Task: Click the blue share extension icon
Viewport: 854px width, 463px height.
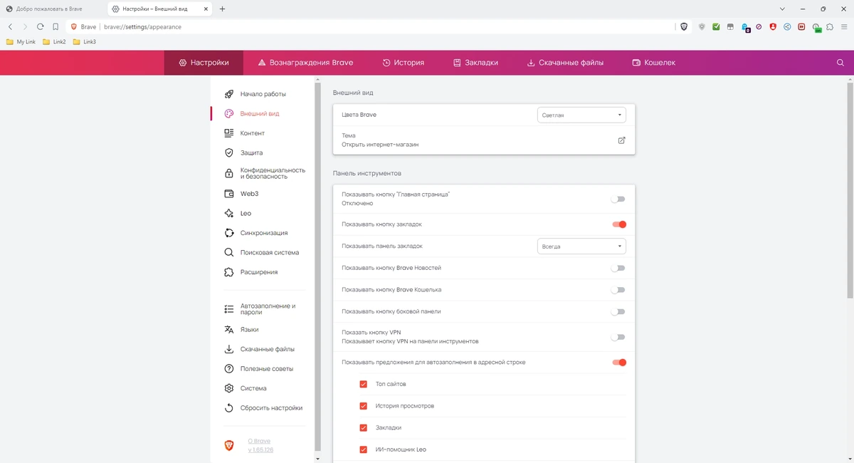Action: (x=787, y=26)
